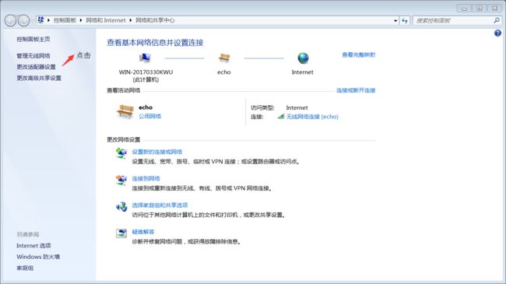Minimize the control panel window
Screen dimensions: 506x284
(464, 9)
